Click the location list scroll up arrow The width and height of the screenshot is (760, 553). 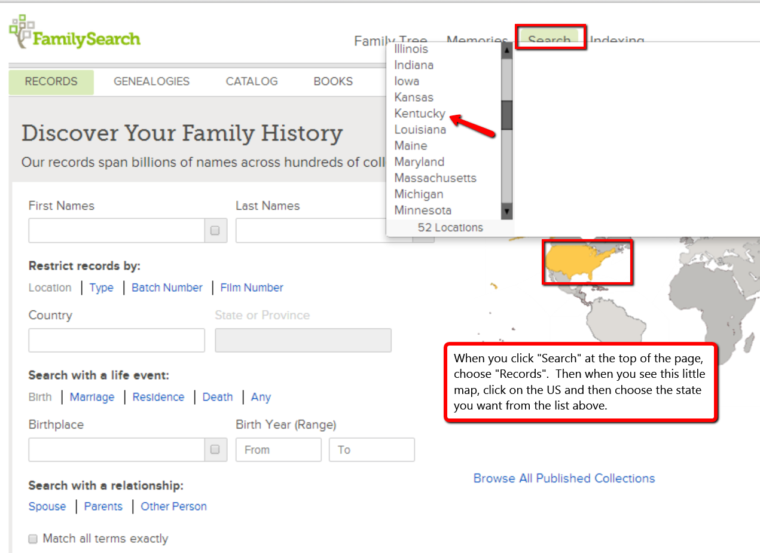click(507, 50)
